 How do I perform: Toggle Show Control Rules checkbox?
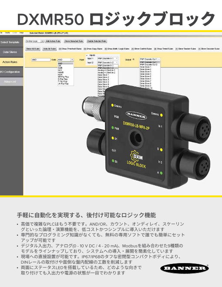[x=133, y=49]
